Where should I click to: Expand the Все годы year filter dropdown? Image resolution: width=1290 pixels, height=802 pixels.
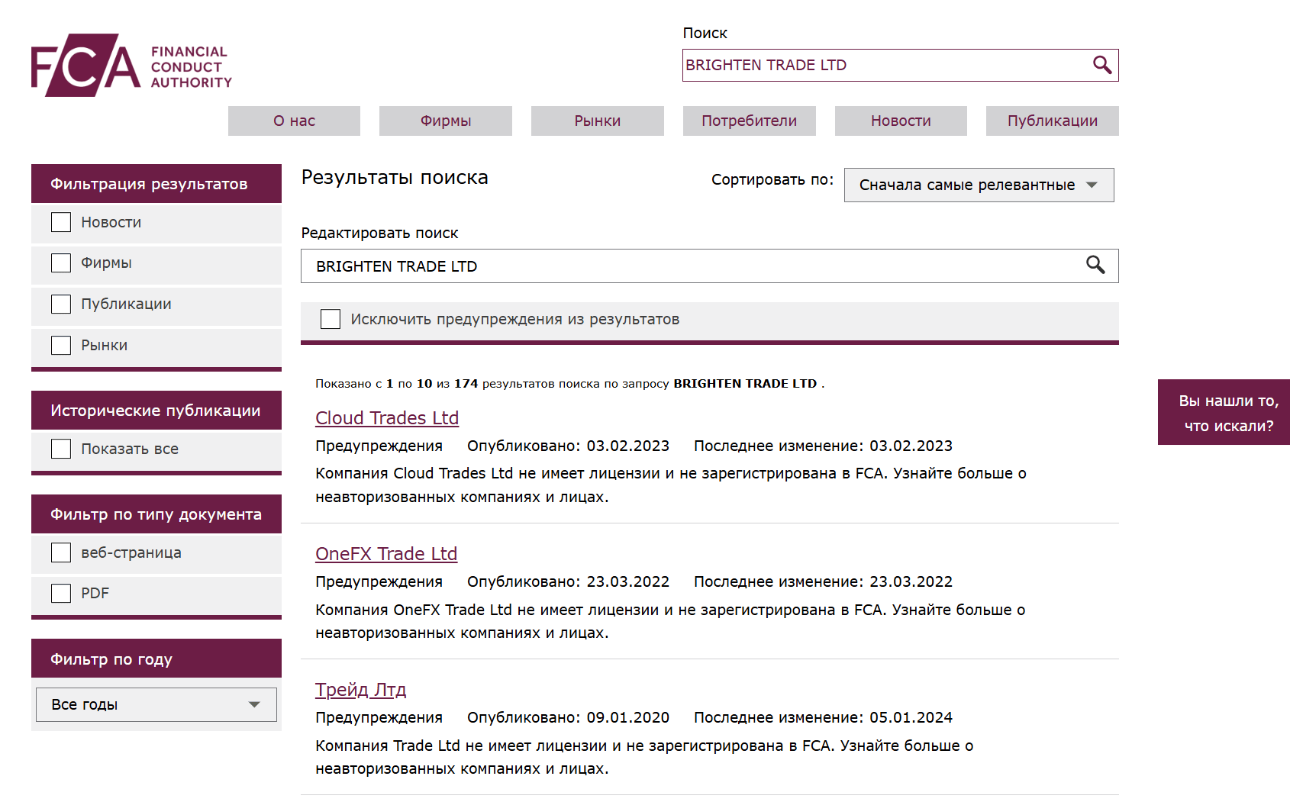point(156,704)
